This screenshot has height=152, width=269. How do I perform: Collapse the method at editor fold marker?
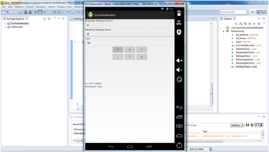coord(75,42)
